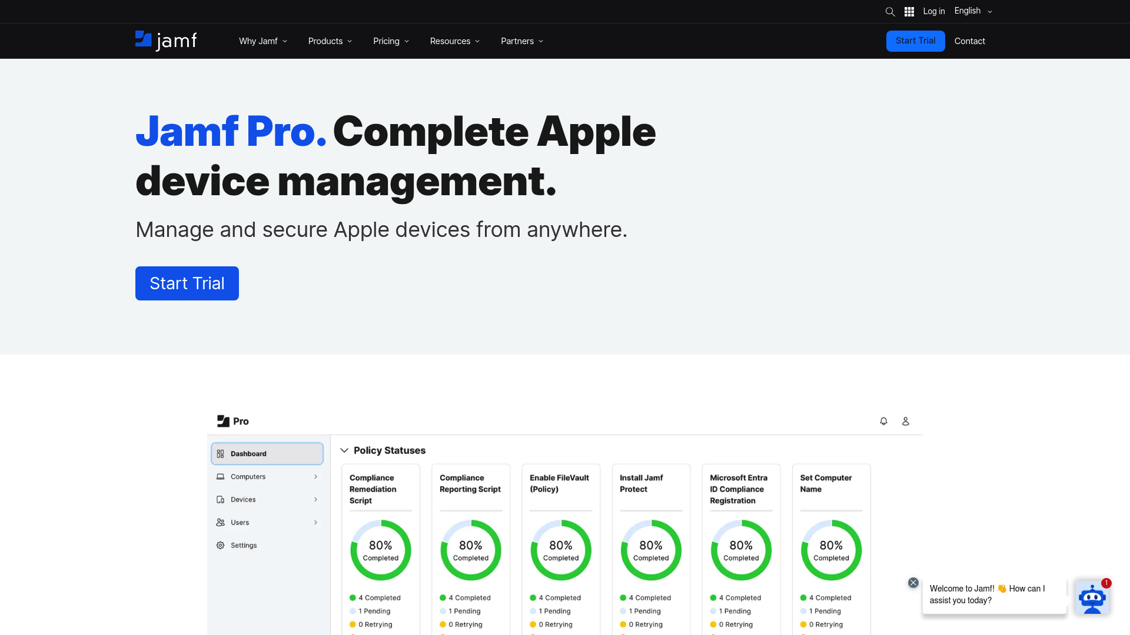
Task: Expand the Computers sidebar item
Action: [x=315, y=476]
